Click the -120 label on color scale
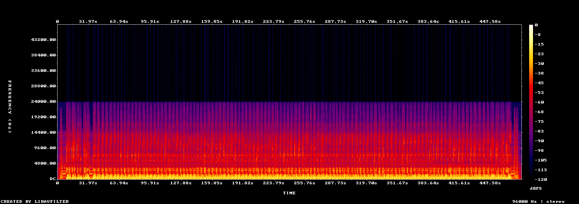The width and height of the screenshot is (579, 204). pyautogui.click(x=540, y=179)
